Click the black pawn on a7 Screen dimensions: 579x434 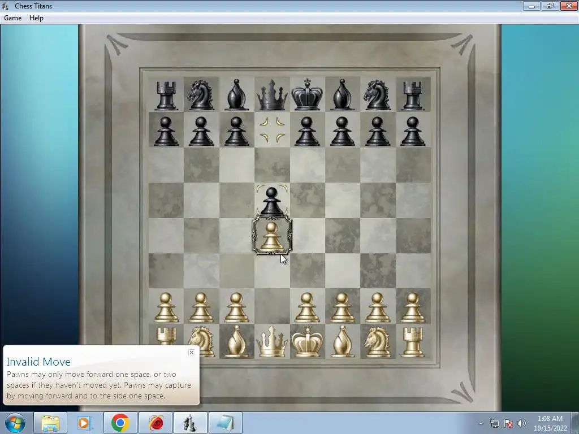[166, 131]
